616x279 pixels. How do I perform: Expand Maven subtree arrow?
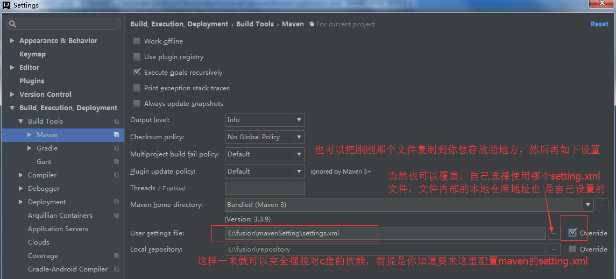pos(30,134)
